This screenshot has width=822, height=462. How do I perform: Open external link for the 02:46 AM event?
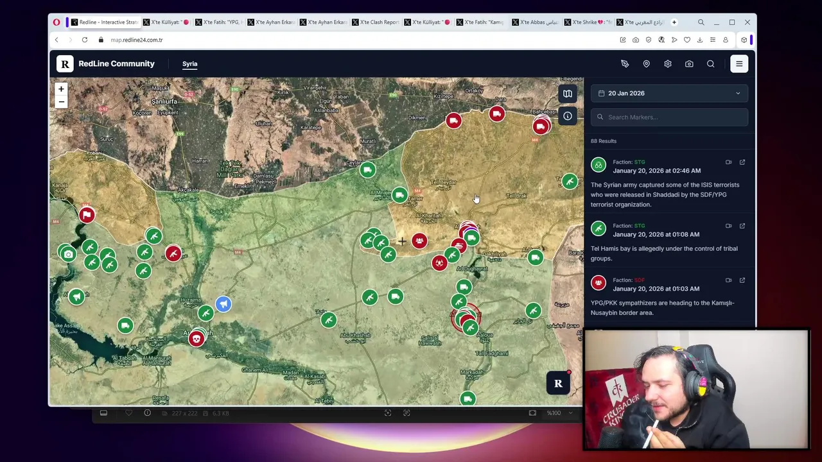742,162
